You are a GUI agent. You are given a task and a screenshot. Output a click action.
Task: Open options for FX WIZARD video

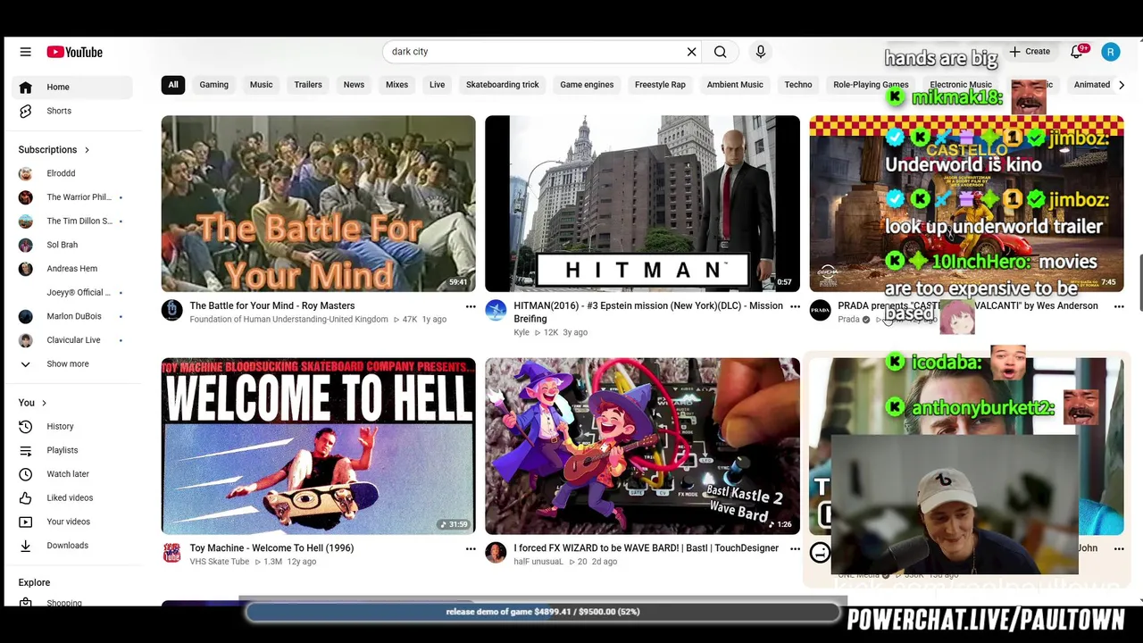pos(795,549)
